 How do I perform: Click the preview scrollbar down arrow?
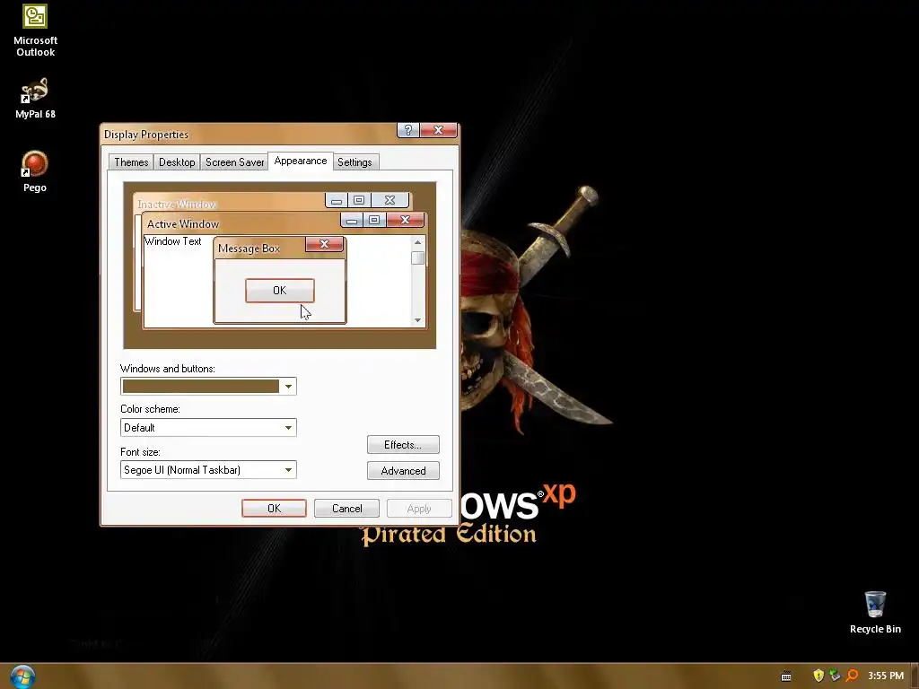click(x=417, y=320)
